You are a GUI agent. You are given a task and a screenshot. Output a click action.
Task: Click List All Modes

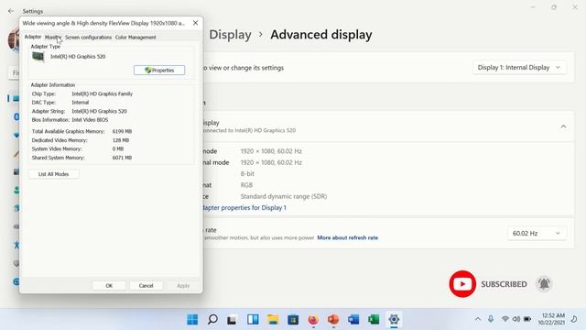[53, 174]
